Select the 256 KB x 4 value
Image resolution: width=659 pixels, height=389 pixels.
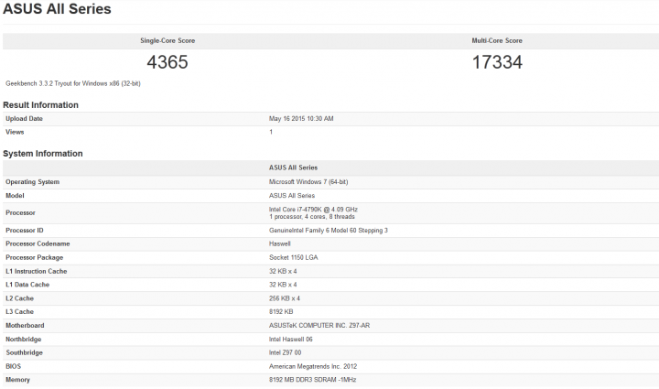[x=285, y=298]
